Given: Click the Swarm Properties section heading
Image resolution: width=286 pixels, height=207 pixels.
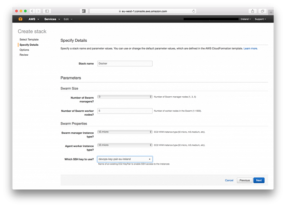Looking at the screenshot, I should coord(74,123).
